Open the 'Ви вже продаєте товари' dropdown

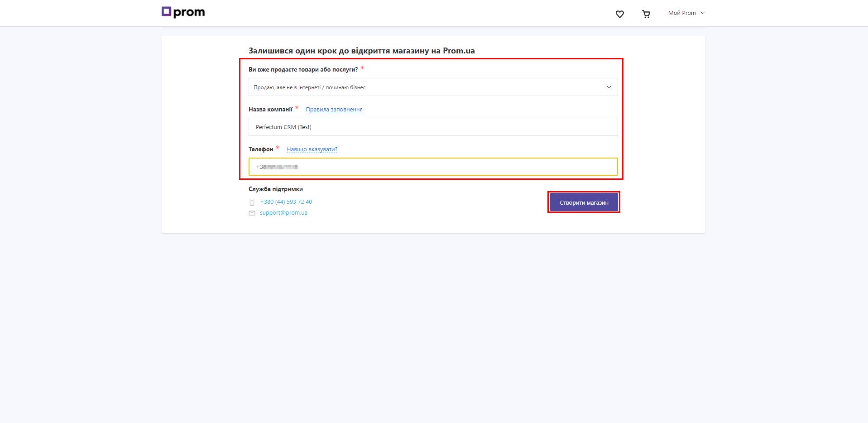pyautogui.click(x=433, y=87)
